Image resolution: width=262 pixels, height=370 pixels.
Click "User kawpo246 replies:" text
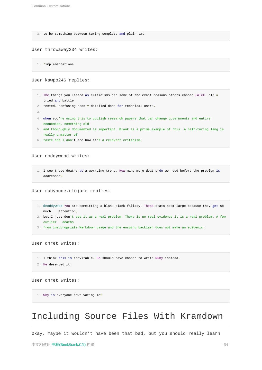(x=61, y=80)
